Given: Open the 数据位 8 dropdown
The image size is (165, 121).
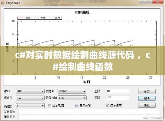Looking at the screenshot, I should point(30,106).
